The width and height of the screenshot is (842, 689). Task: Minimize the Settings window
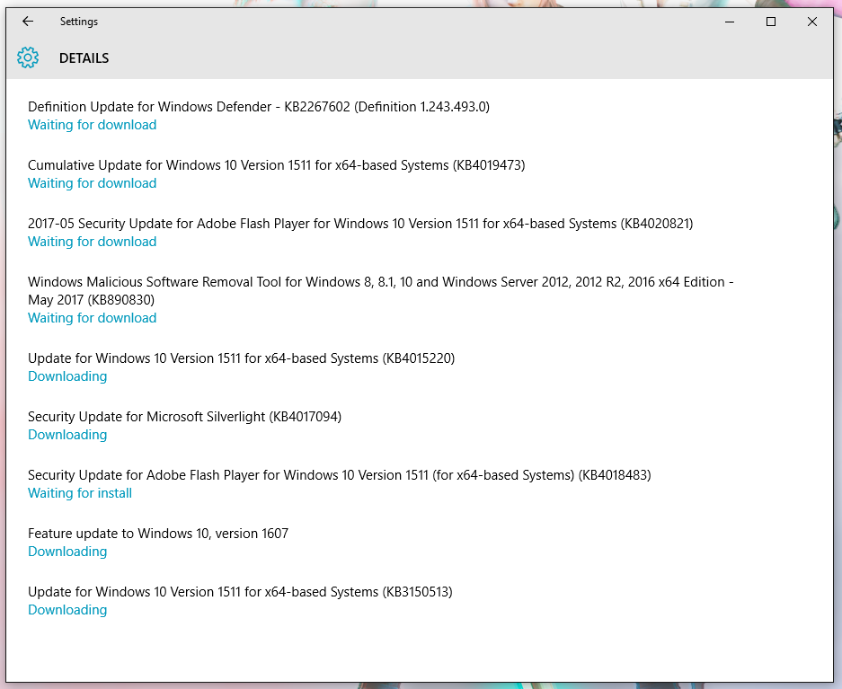click(730, 22)
